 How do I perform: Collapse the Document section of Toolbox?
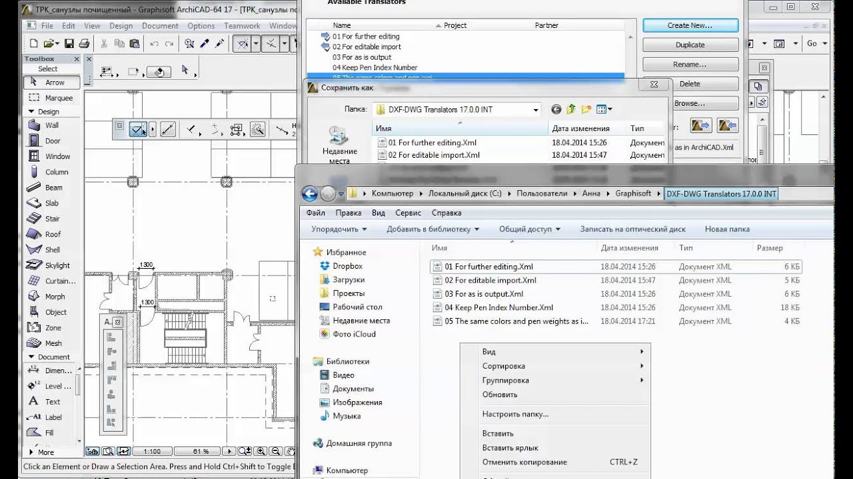[x=31, y=357]
